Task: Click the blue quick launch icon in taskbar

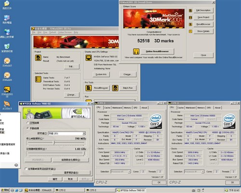Action: click(x=17, y=190)
